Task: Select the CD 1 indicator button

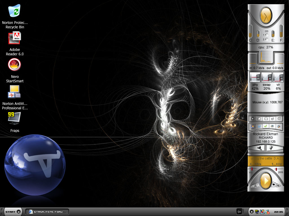Action: click(x=267, y=35)
